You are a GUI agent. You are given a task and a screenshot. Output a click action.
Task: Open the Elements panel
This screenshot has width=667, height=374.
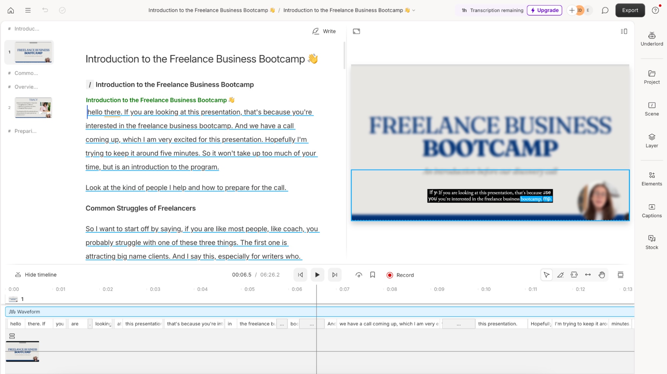pos(652,179)
